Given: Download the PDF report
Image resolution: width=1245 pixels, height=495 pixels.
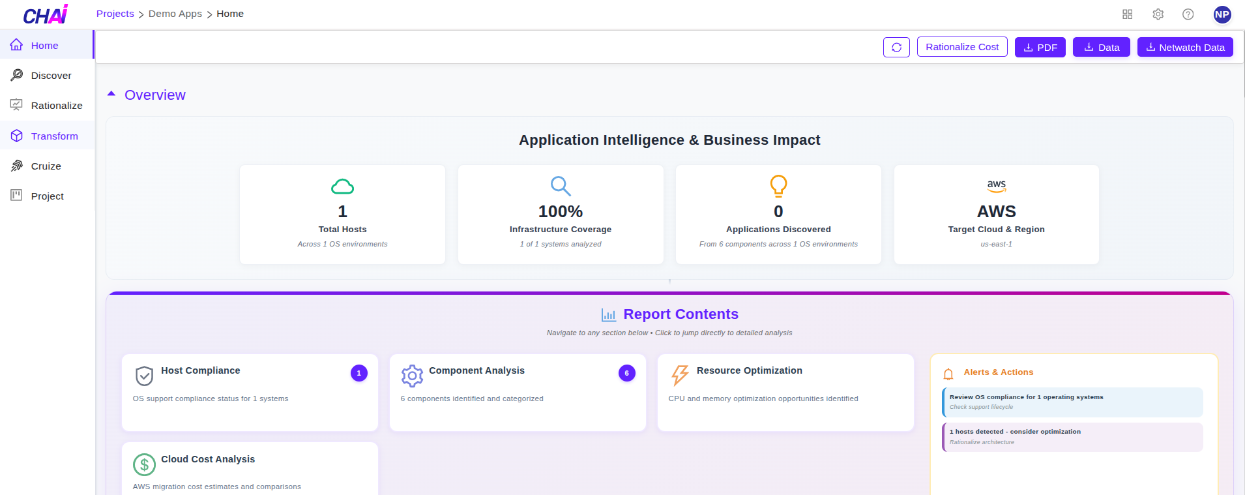Looking at the screenshot, I should coord(1040,47).
